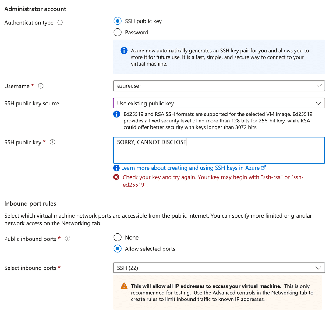Open Learn more about SSH keys in Azure link
The image size is (329, 316).
(x=190, y=168)
